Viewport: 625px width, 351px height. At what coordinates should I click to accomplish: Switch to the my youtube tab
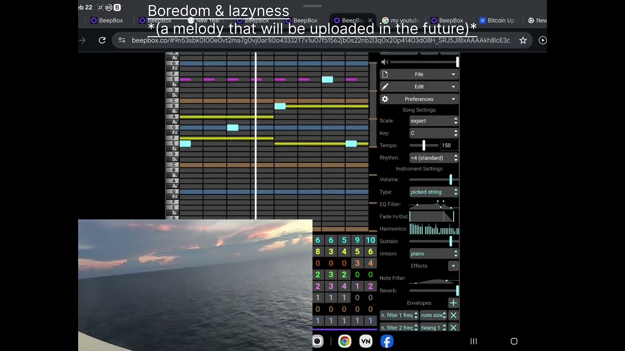[x=400, y=20]
